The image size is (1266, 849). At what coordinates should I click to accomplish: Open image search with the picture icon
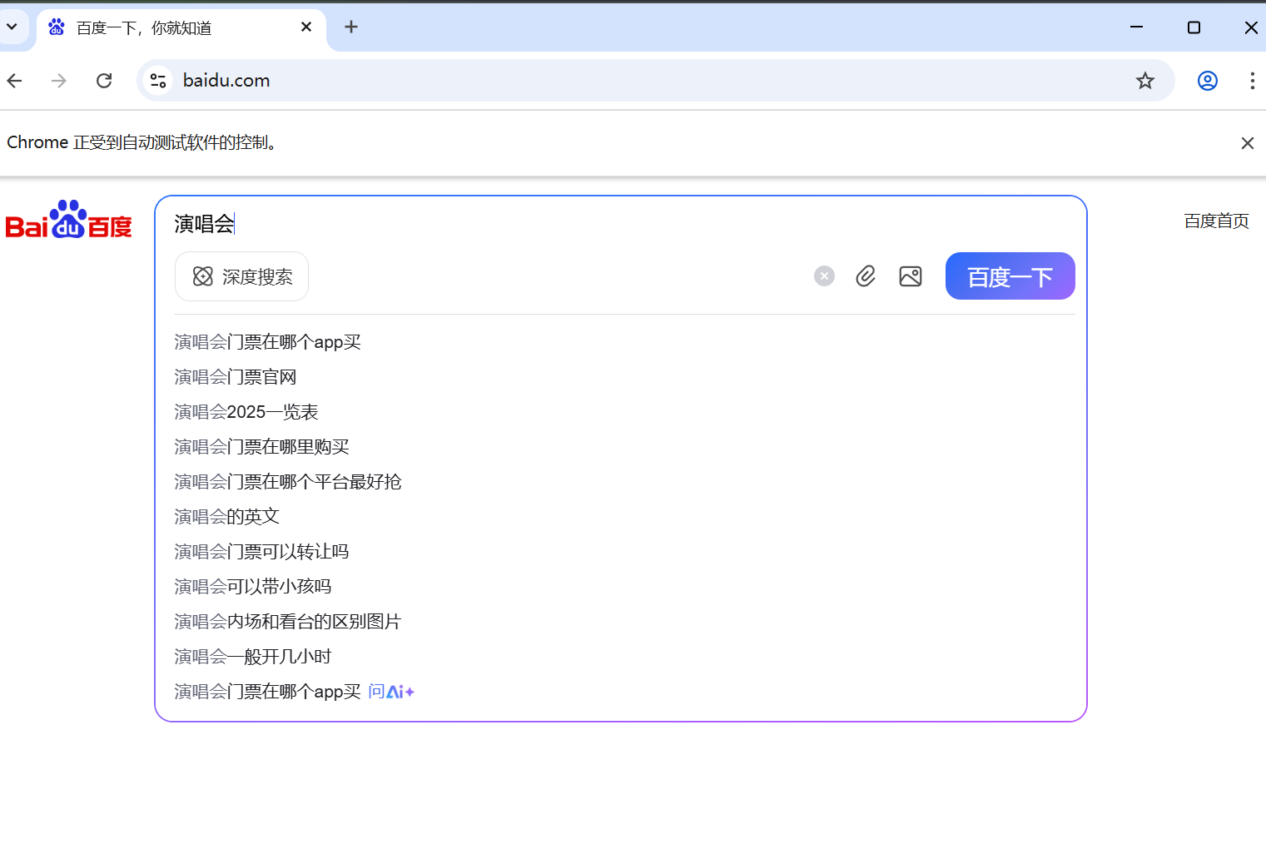tap(911, 276)
